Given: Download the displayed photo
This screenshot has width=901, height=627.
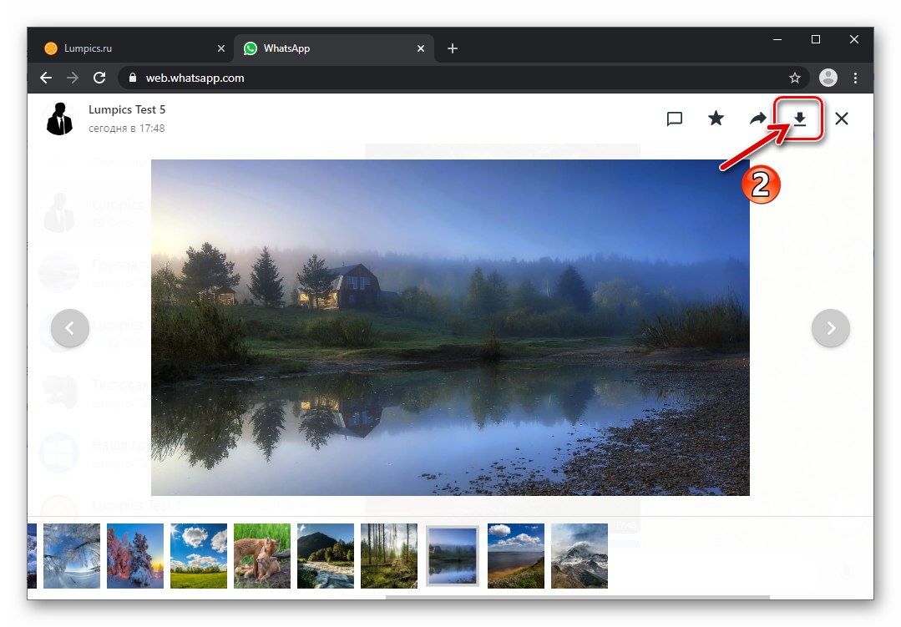Looking at the screenshot, I should 798,119.
